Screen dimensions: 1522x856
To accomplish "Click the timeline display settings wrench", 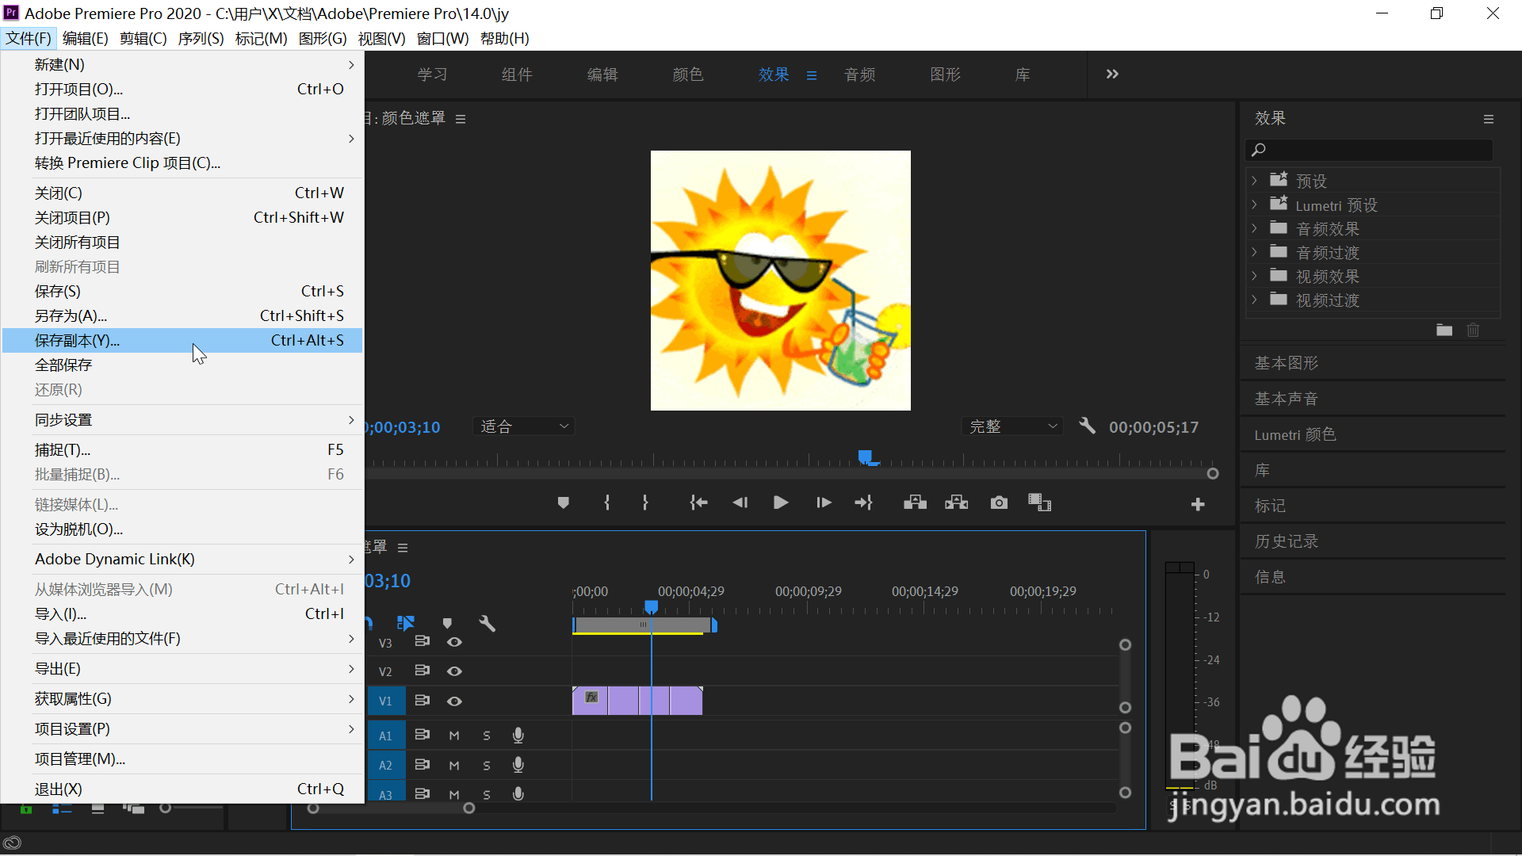I will (488, 624).
